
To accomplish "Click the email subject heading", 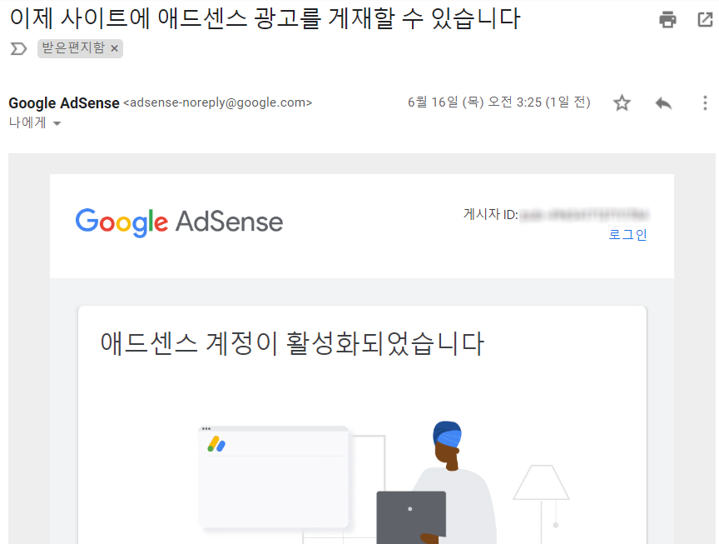I will [265, 18].
